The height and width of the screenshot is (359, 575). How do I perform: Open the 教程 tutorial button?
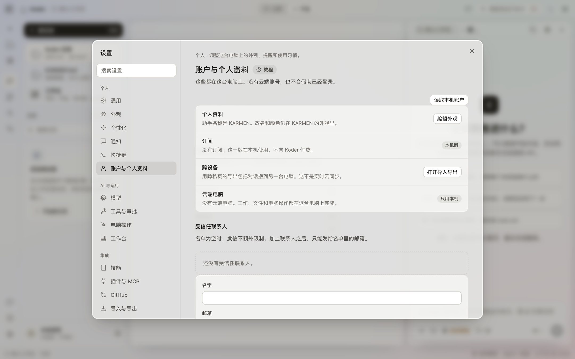coord(265,70)
